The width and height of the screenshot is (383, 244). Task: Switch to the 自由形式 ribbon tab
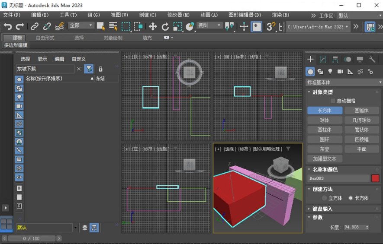point(45,38)
